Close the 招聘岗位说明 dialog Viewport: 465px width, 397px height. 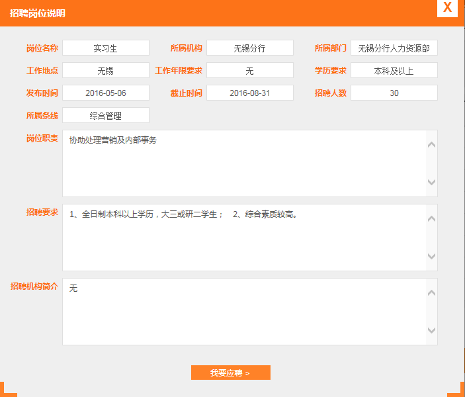coord(448,8)
